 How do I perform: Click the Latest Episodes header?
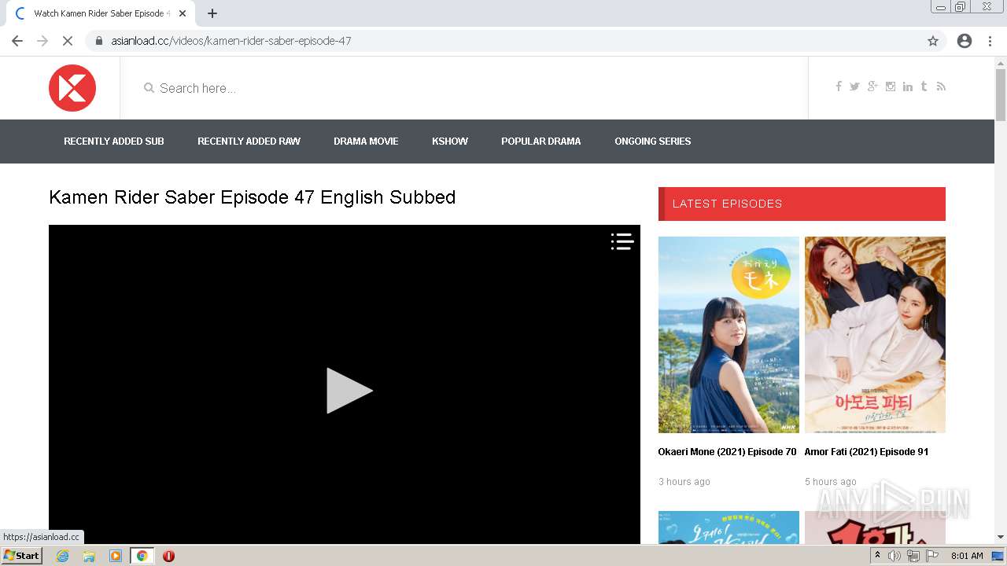click(x=802, y=204)
